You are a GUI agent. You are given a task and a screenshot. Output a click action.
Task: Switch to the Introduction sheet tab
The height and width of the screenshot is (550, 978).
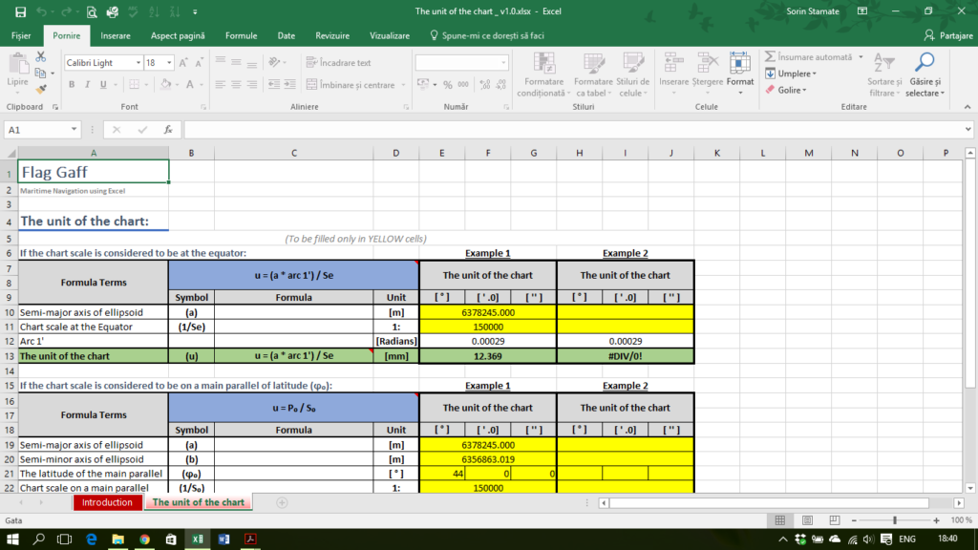[x=107, y=502]
